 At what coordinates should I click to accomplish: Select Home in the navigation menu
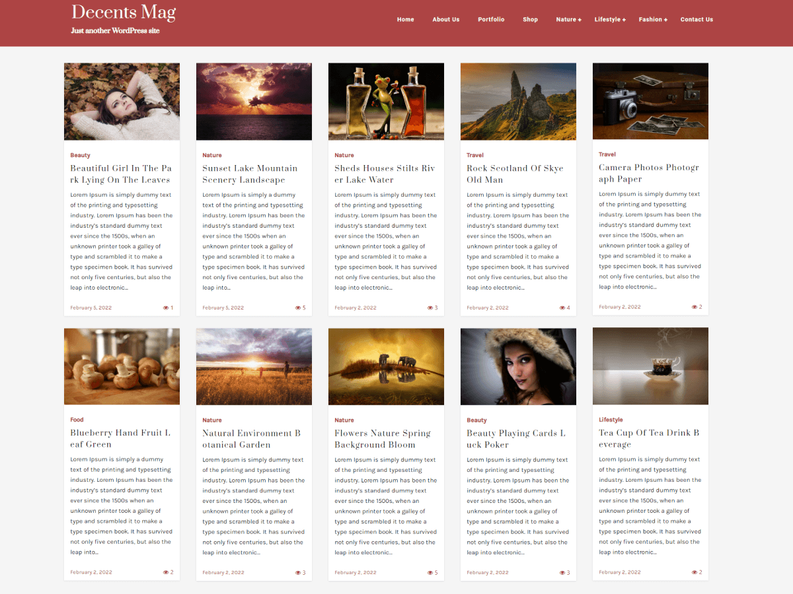tap(405, 19)
